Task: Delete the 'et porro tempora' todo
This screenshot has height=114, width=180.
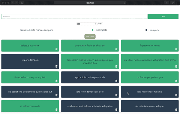Action: coord(56,66)
